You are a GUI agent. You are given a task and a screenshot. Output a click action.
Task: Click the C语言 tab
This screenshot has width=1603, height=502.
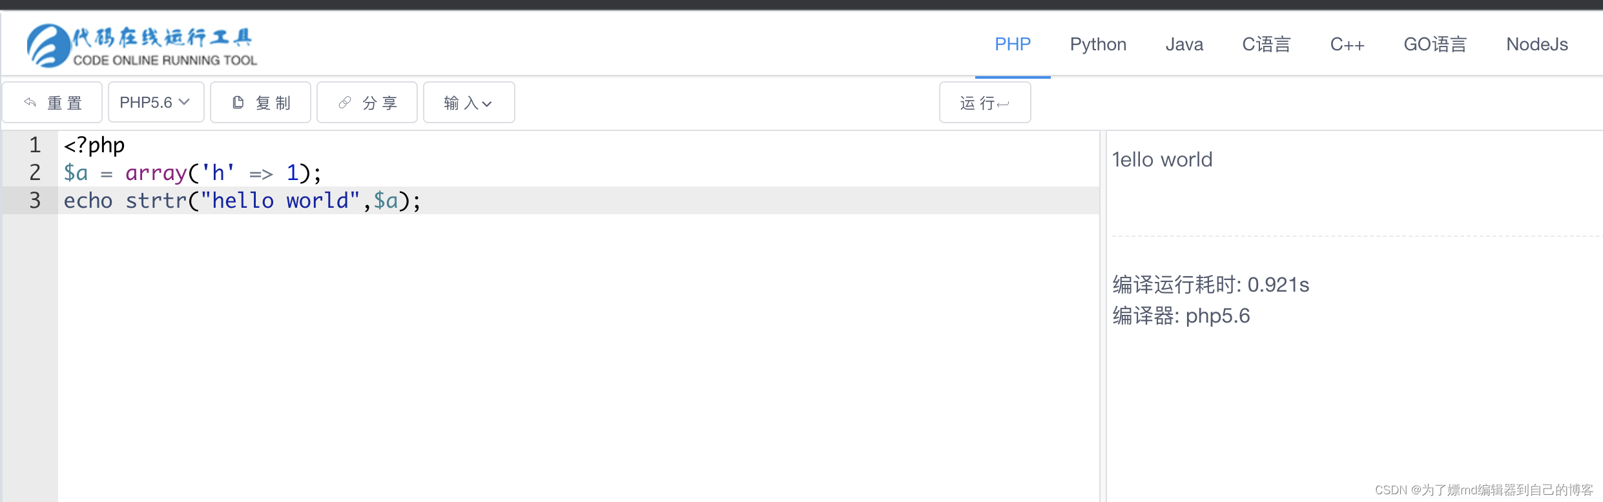click(1266, 44)
